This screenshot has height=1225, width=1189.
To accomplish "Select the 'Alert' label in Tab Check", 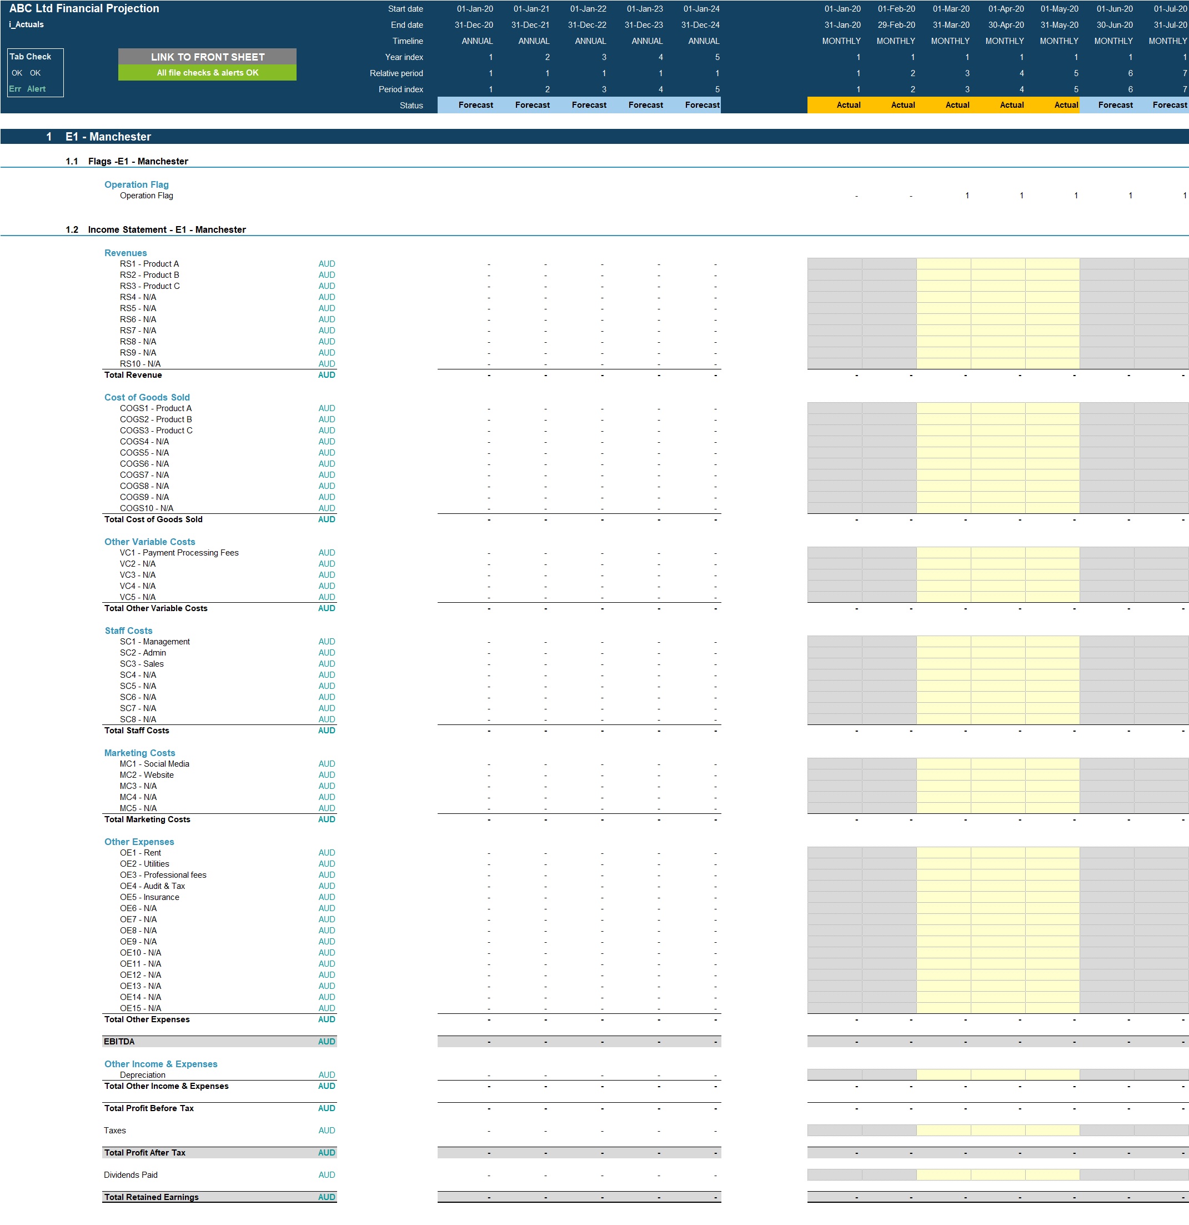I will [36, 89].
